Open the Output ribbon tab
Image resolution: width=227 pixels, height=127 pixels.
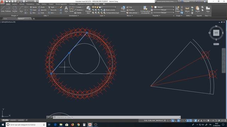tap(51, 4)
